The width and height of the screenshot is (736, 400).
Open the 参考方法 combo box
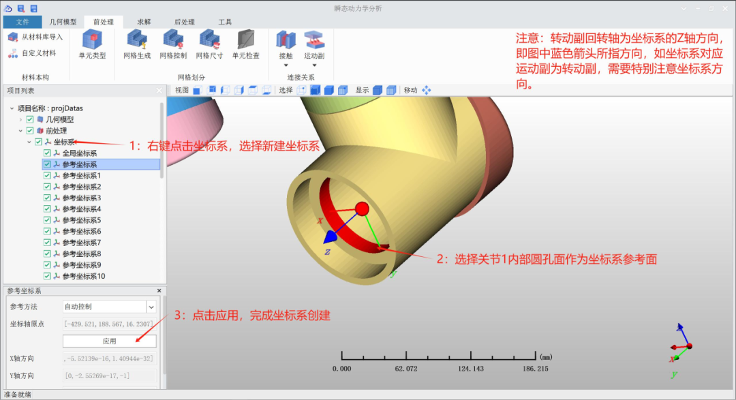pyautogui.click(x=109, y=307)
